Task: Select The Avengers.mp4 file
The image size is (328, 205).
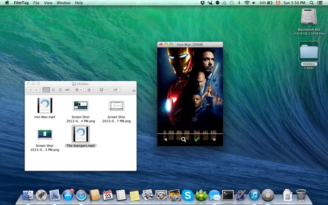Action: [x=81, y=134]
